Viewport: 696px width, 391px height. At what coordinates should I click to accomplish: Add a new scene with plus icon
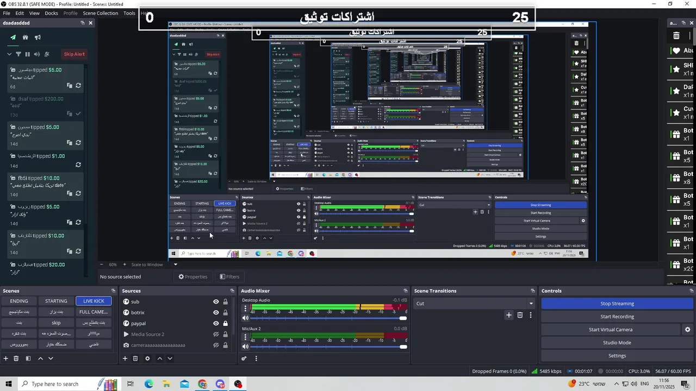coord(6,358)
